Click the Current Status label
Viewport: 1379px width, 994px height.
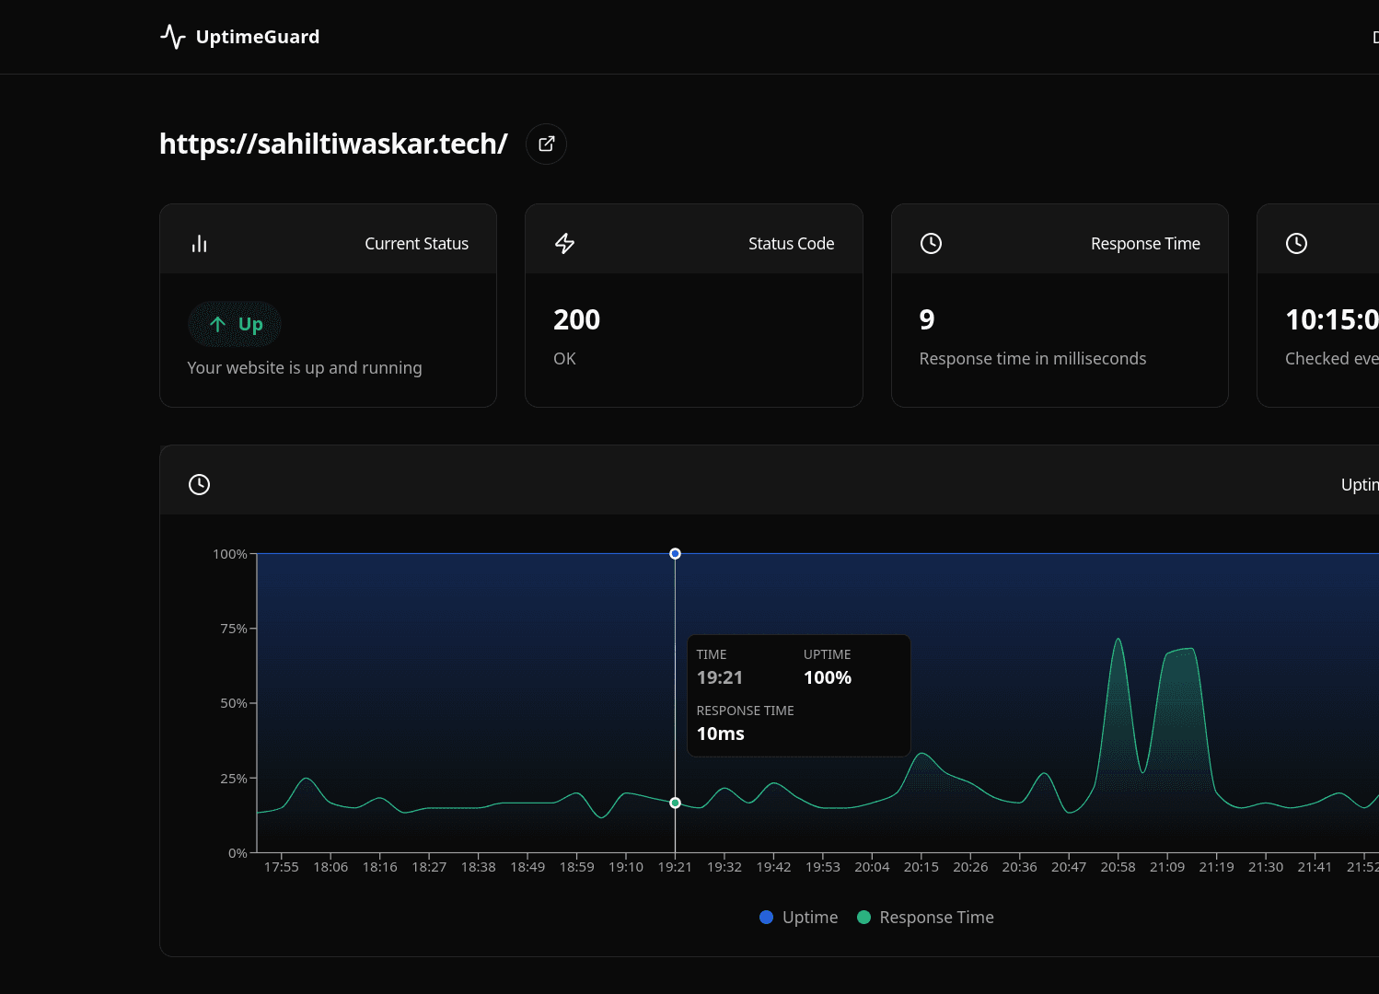click(416, 244)
